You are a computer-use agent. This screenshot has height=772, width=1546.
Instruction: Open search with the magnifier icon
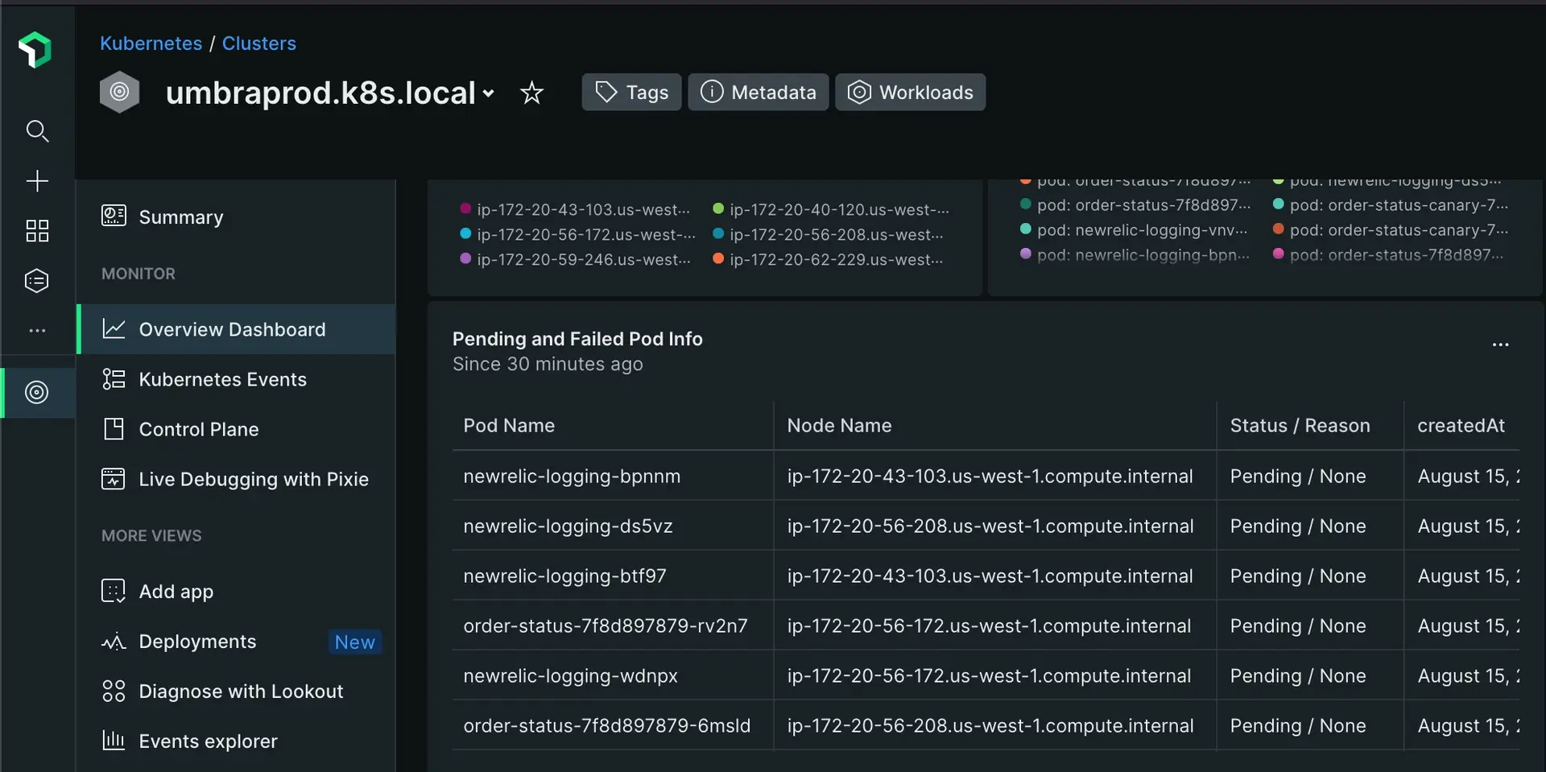pyautogui.click(x=37, y=131)
